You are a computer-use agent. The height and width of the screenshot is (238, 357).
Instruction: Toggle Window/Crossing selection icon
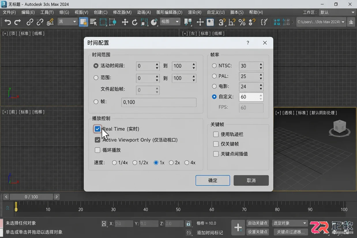113,22
